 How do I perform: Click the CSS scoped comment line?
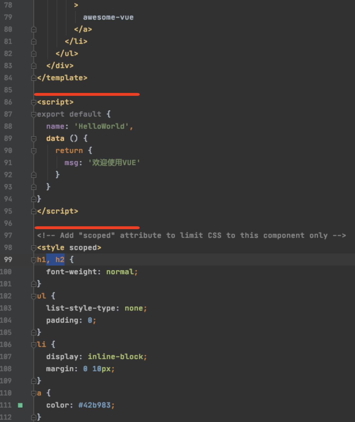[192, 236]
